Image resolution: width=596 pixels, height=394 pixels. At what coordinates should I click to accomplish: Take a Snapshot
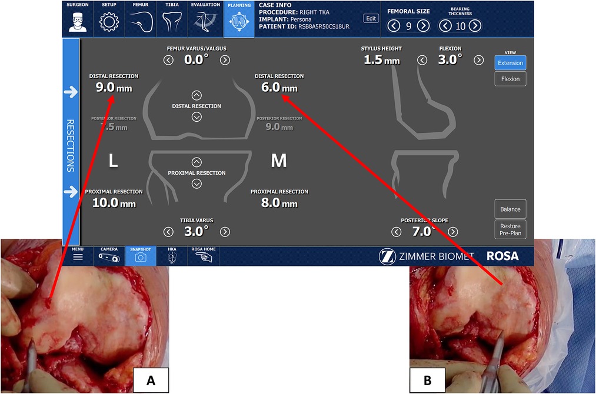coord(141,256)
